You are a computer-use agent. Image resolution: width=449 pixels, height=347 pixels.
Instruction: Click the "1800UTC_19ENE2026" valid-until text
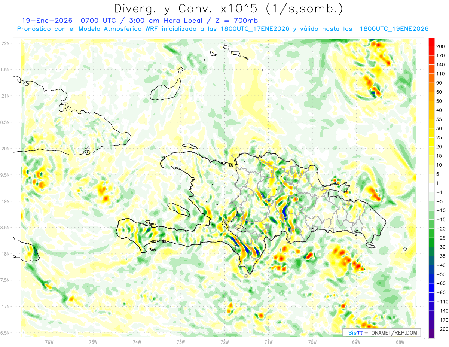(394, 29)
